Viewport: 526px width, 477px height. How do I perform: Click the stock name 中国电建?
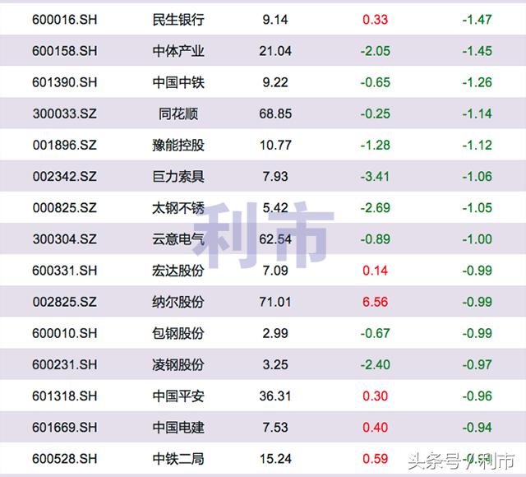(x=178, y=428)
